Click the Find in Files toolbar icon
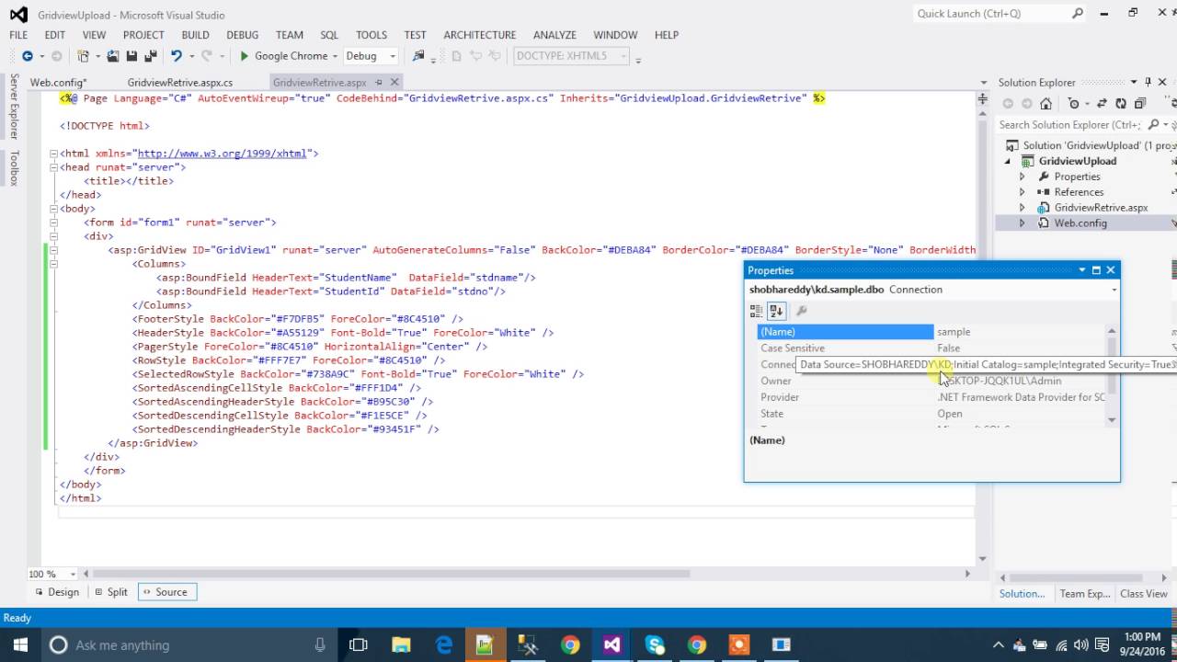 [x=418, y=56]
